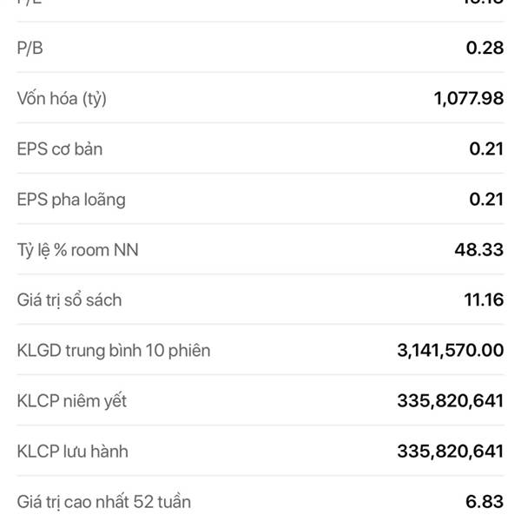Viewport: 521px width, 521px height.
Task: Select the P/B row label
Action: [x=30, y=48]
